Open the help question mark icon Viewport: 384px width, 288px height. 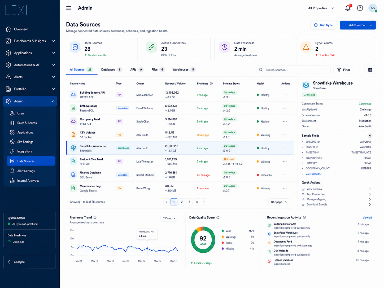(360, 8)
